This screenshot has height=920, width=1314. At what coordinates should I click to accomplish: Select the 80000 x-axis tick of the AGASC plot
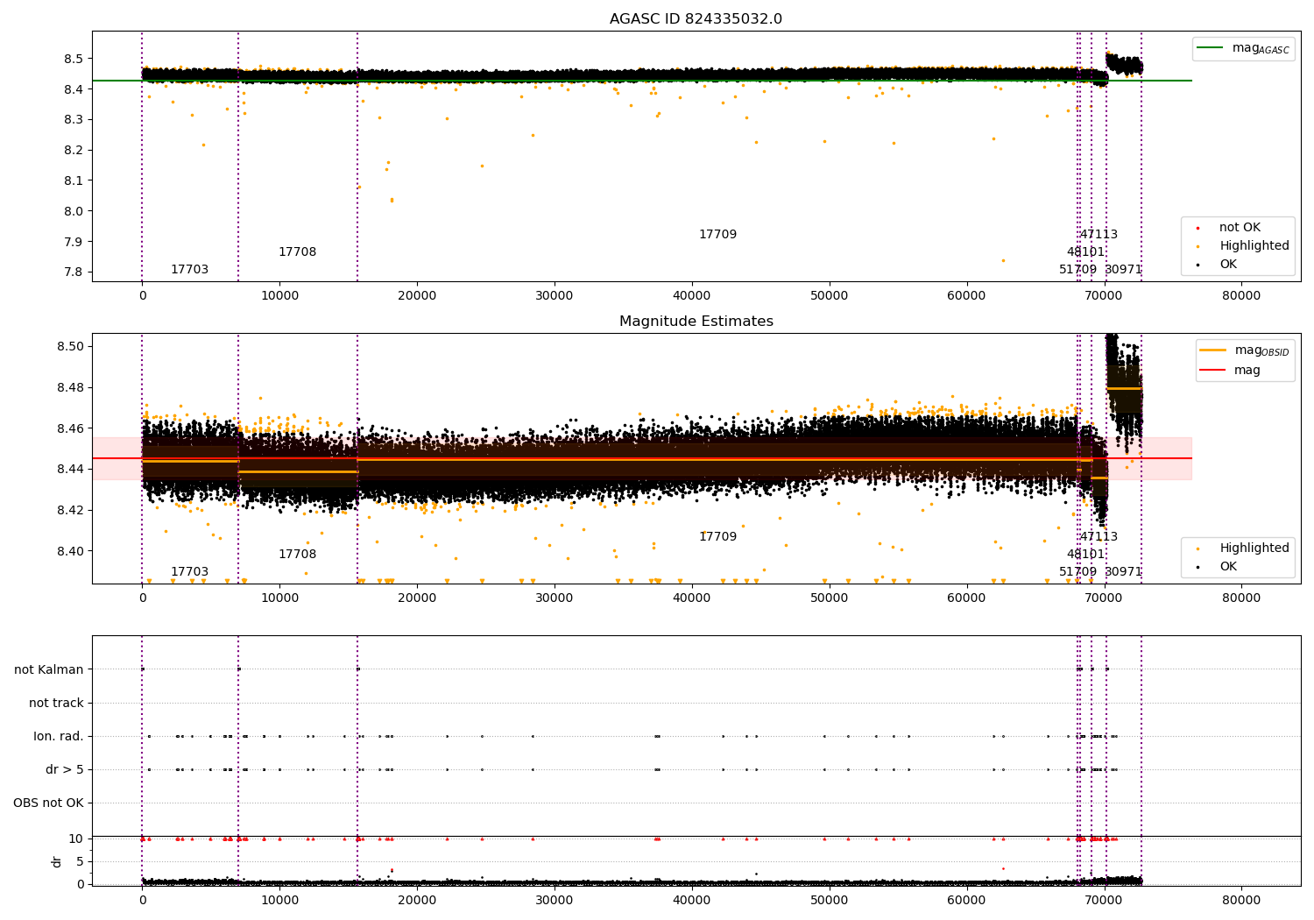pos(1241,295)
